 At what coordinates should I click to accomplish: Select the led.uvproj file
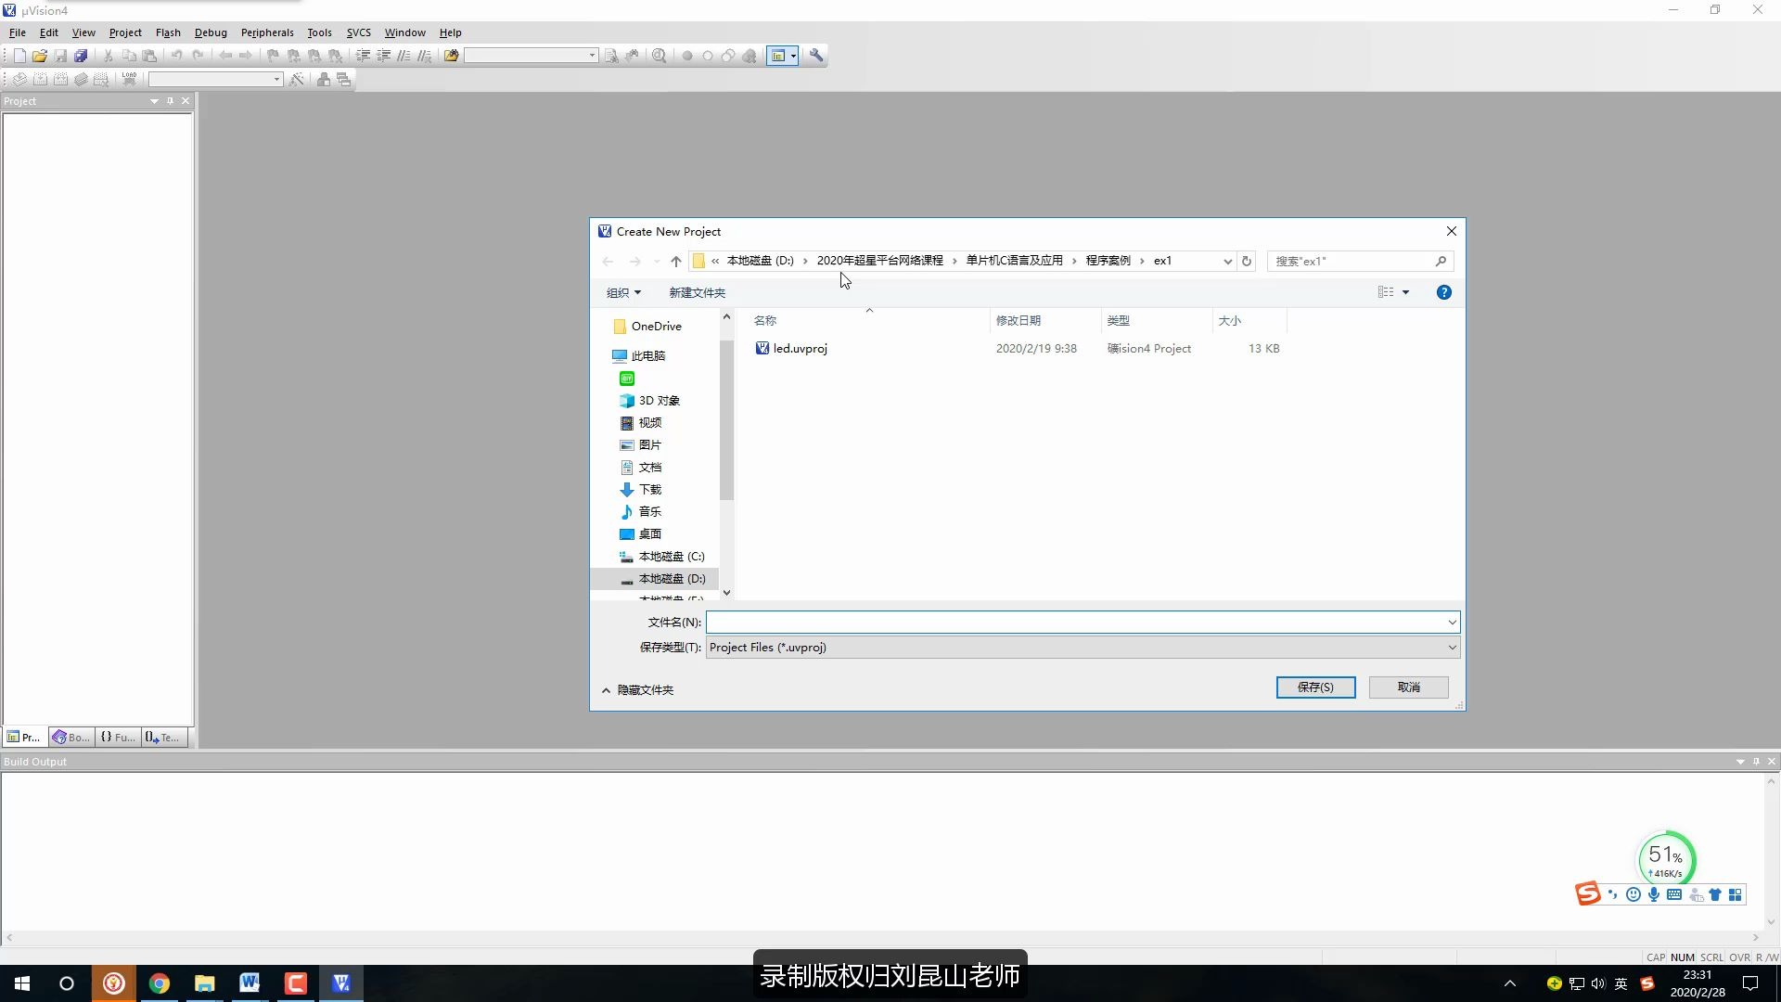point(800,349)
